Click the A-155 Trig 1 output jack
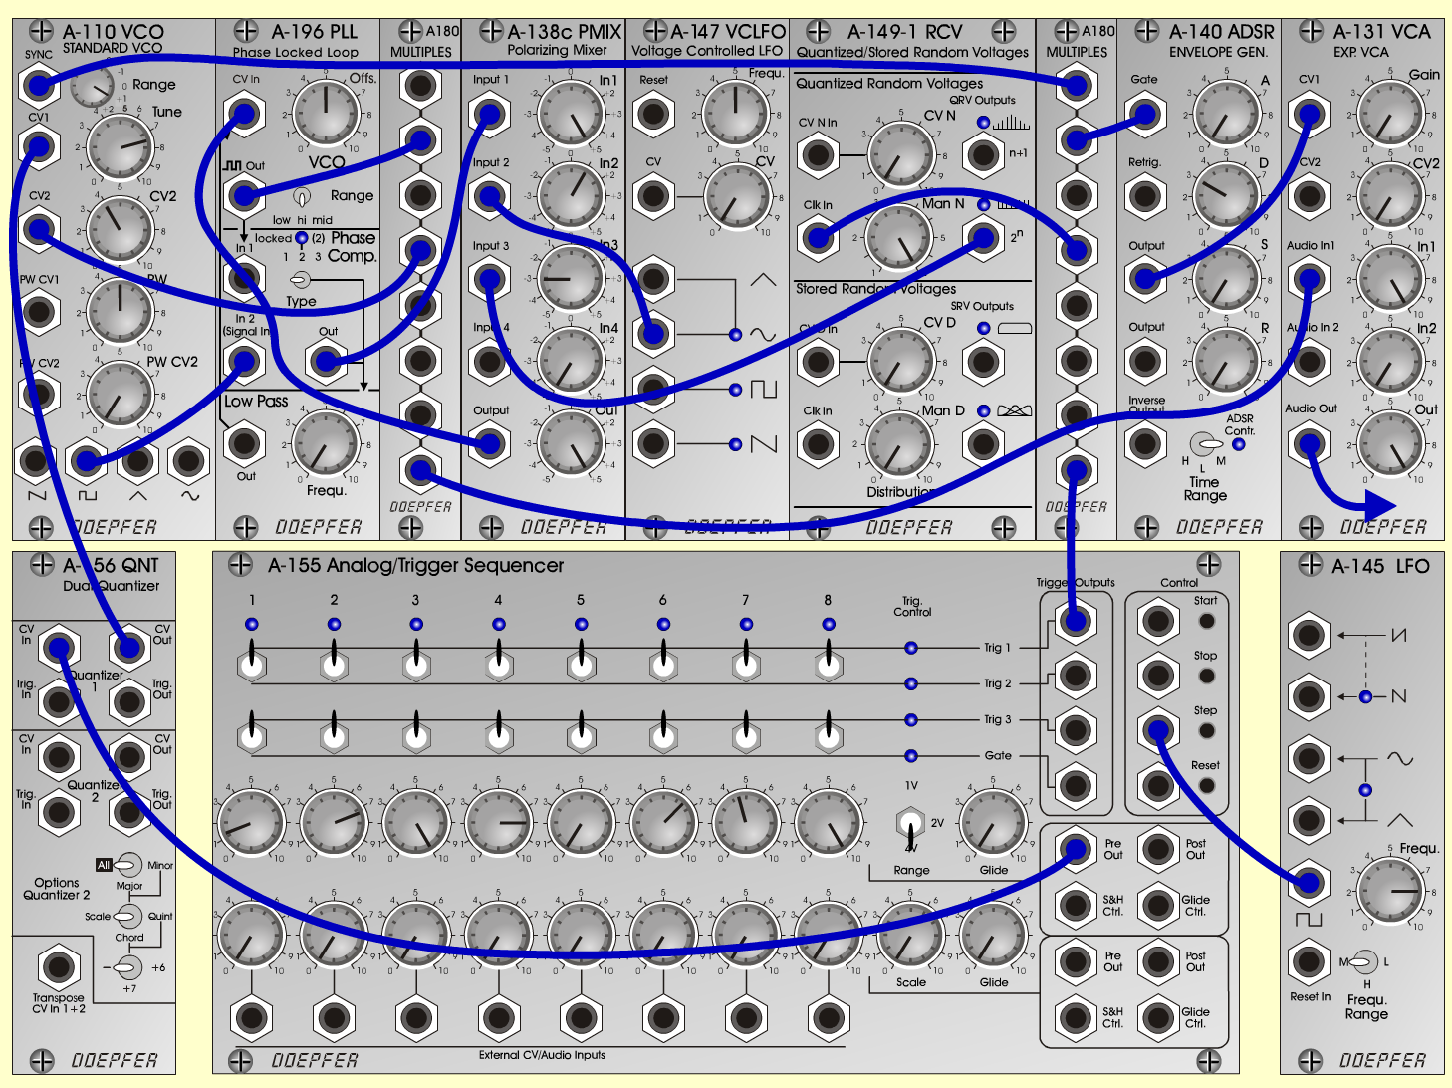This screenshot has width=1452, height=1088. click(x=1076, y=622)
